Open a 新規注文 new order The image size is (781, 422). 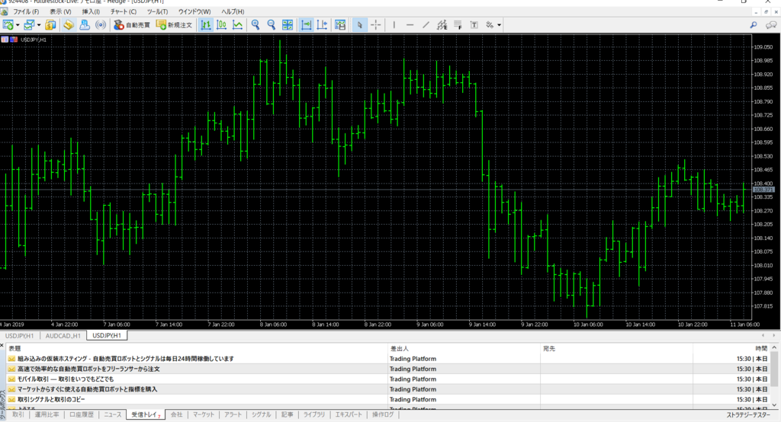(174, 25)
